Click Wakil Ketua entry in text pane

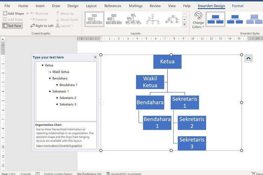pos(61,72)
